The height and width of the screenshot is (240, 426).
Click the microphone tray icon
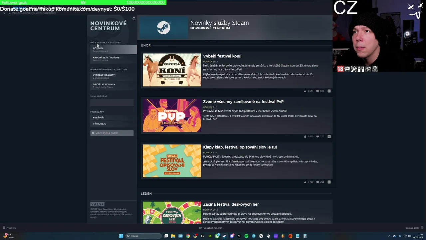[400, 236]
